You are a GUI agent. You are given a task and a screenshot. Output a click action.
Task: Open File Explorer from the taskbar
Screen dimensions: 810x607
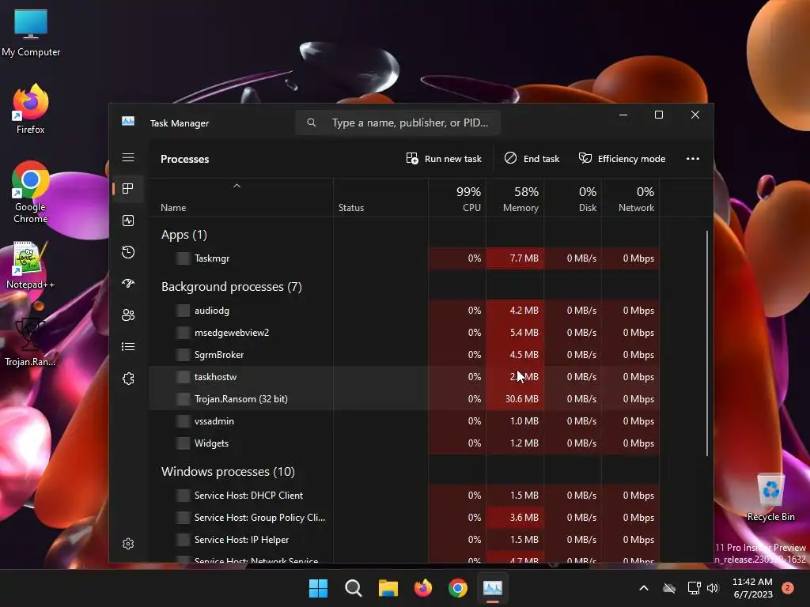point(388,588)
